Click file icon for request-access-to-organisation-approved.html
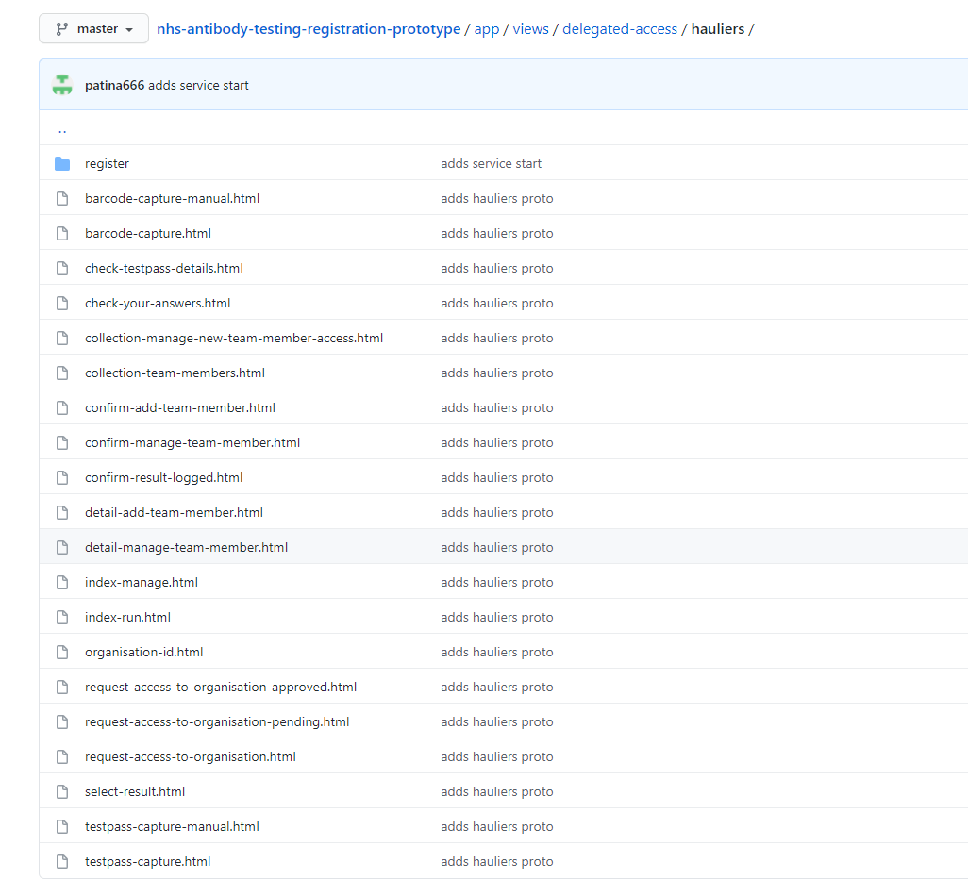Viewport: 968px width, 895px height. pos(62,687)
